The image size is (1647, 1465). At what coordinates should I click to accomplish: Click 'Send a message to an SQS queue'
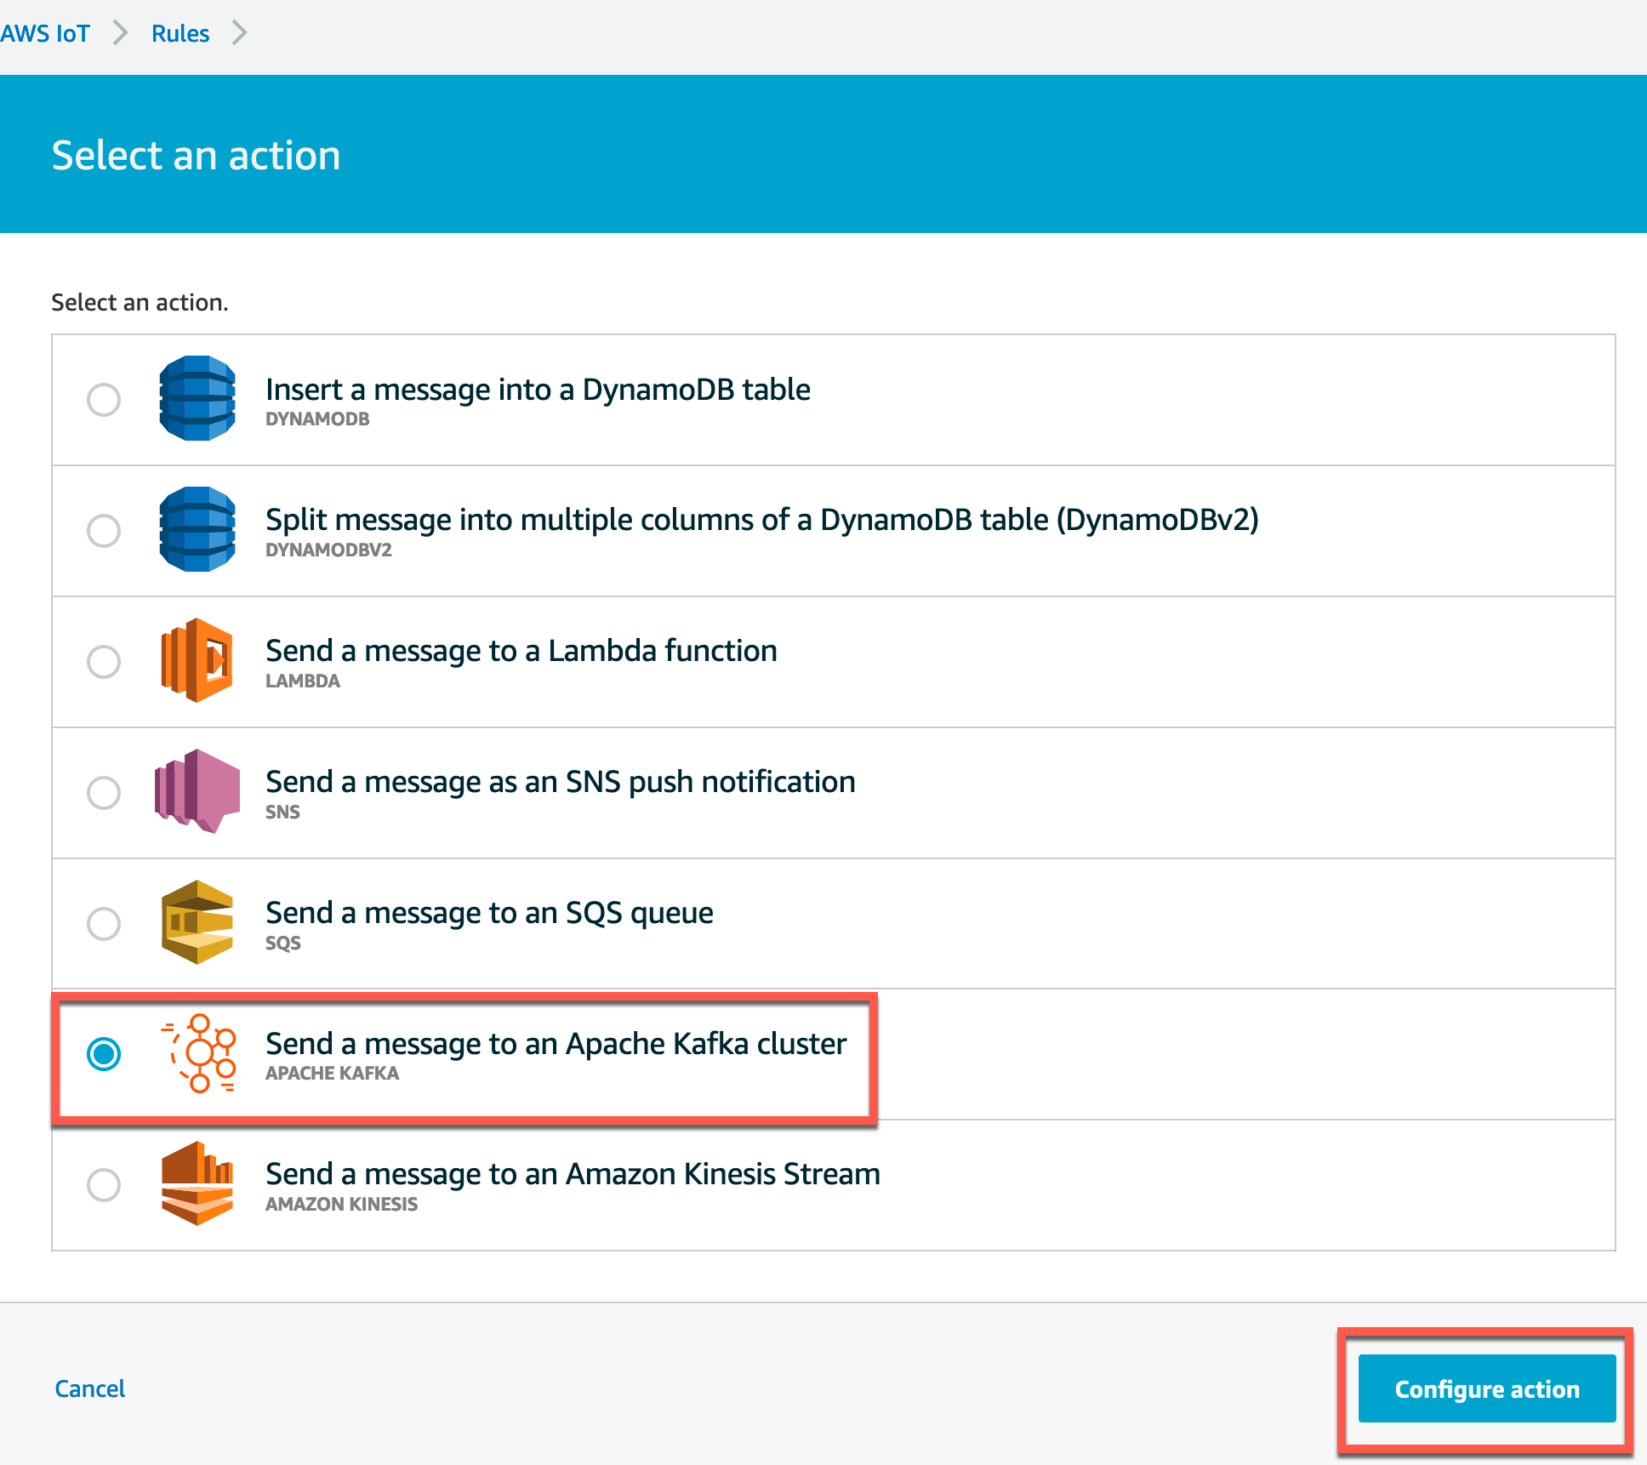point(489,913)
